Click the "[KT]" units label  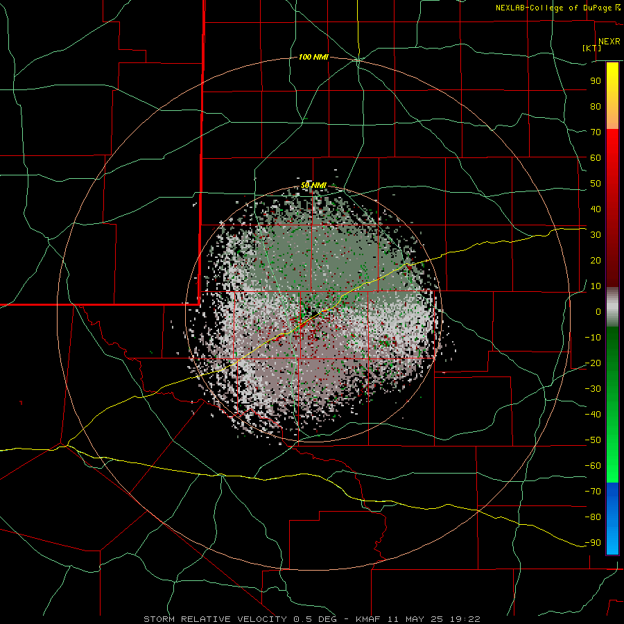(x=592, y=48)
